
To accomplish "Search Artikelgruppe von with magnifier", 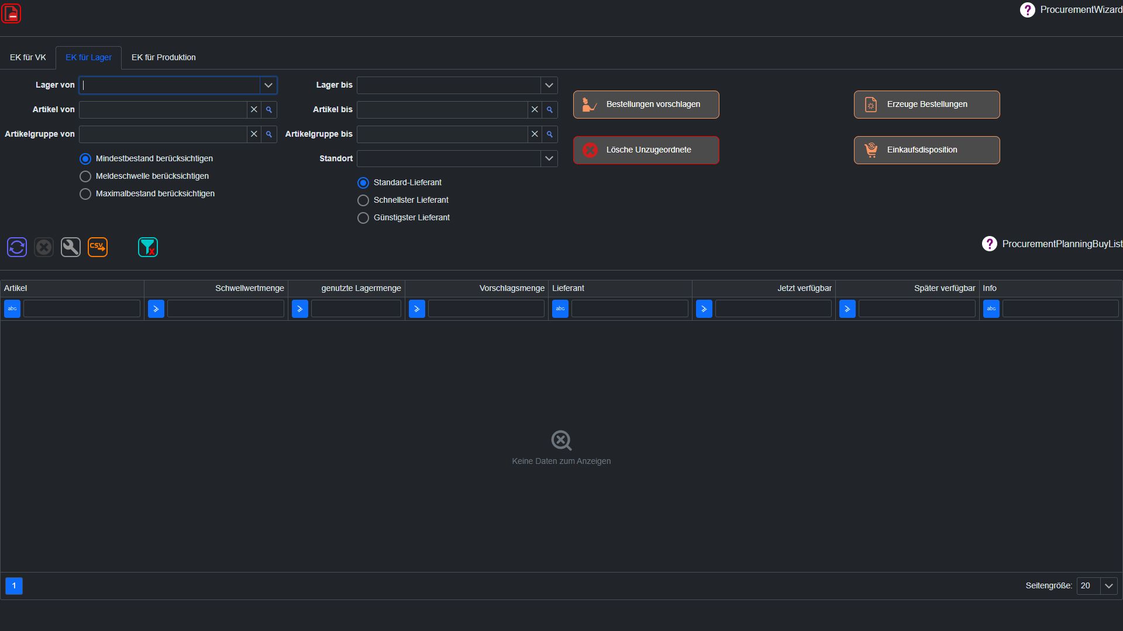I will pos(269,134).
